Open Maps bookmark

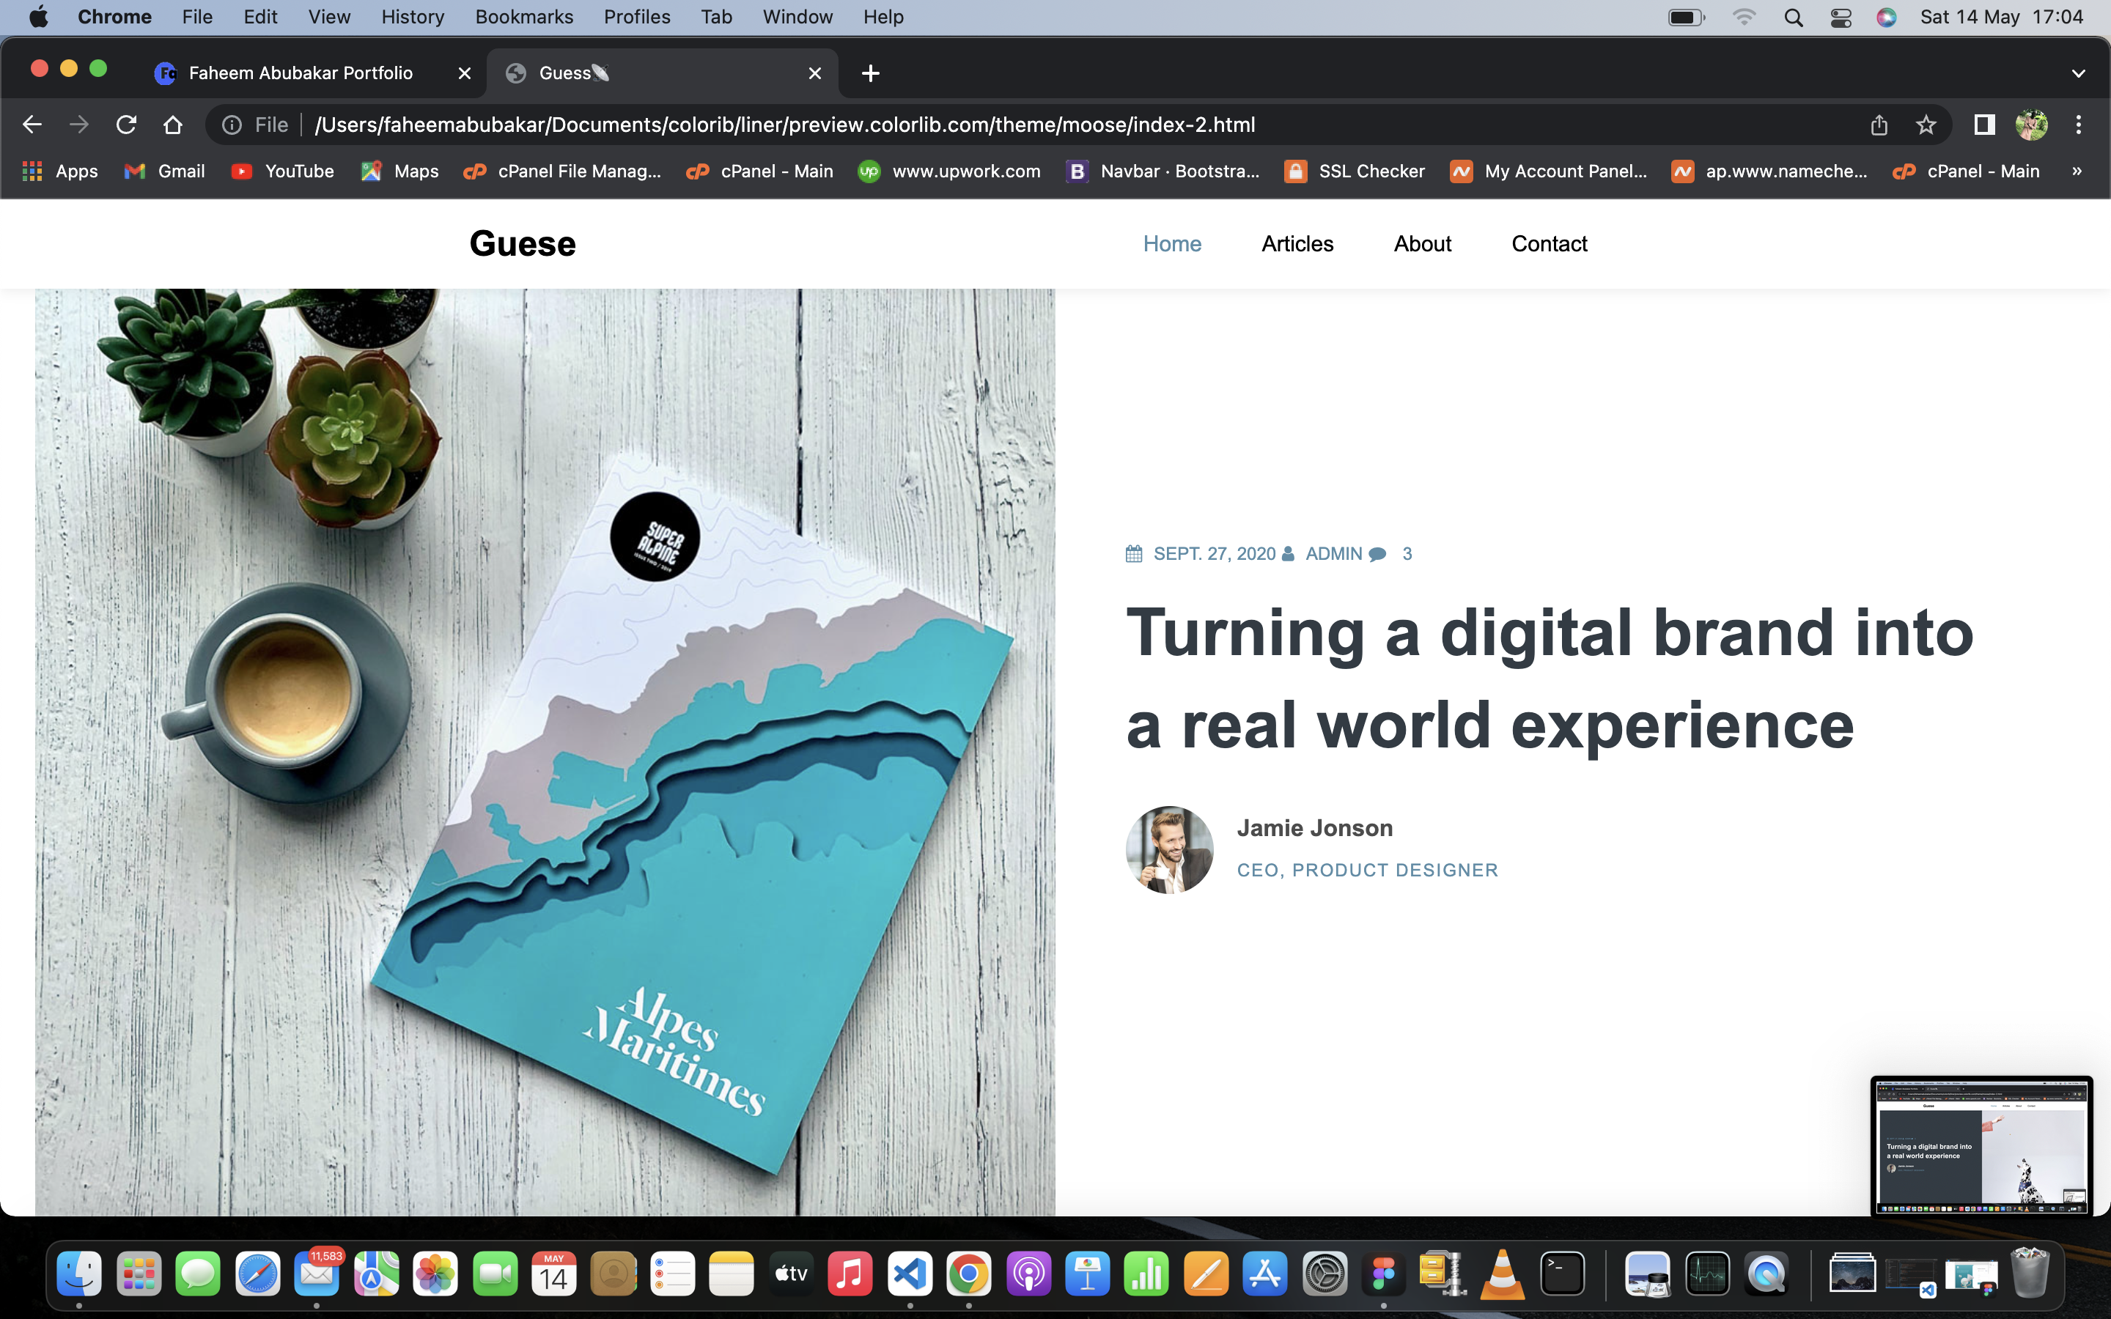click(399, 171)
